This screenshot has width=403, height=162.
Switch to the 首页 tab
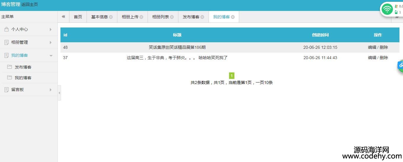click(x=78, y=17)
